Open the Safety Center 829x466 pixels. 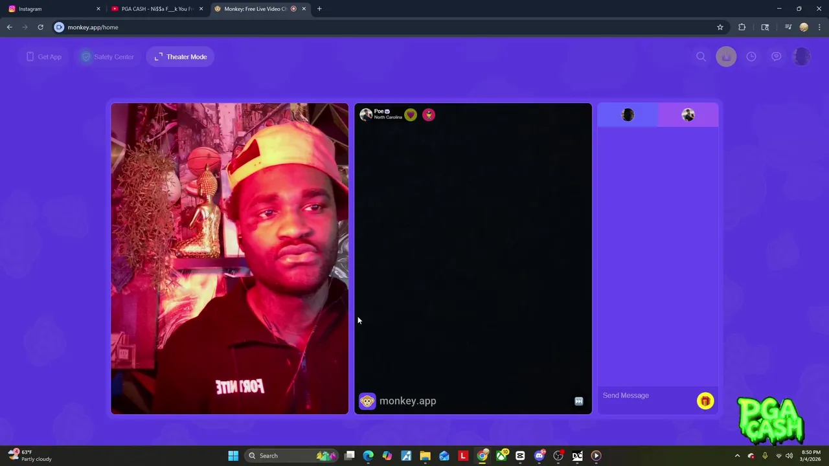[108, 57]
